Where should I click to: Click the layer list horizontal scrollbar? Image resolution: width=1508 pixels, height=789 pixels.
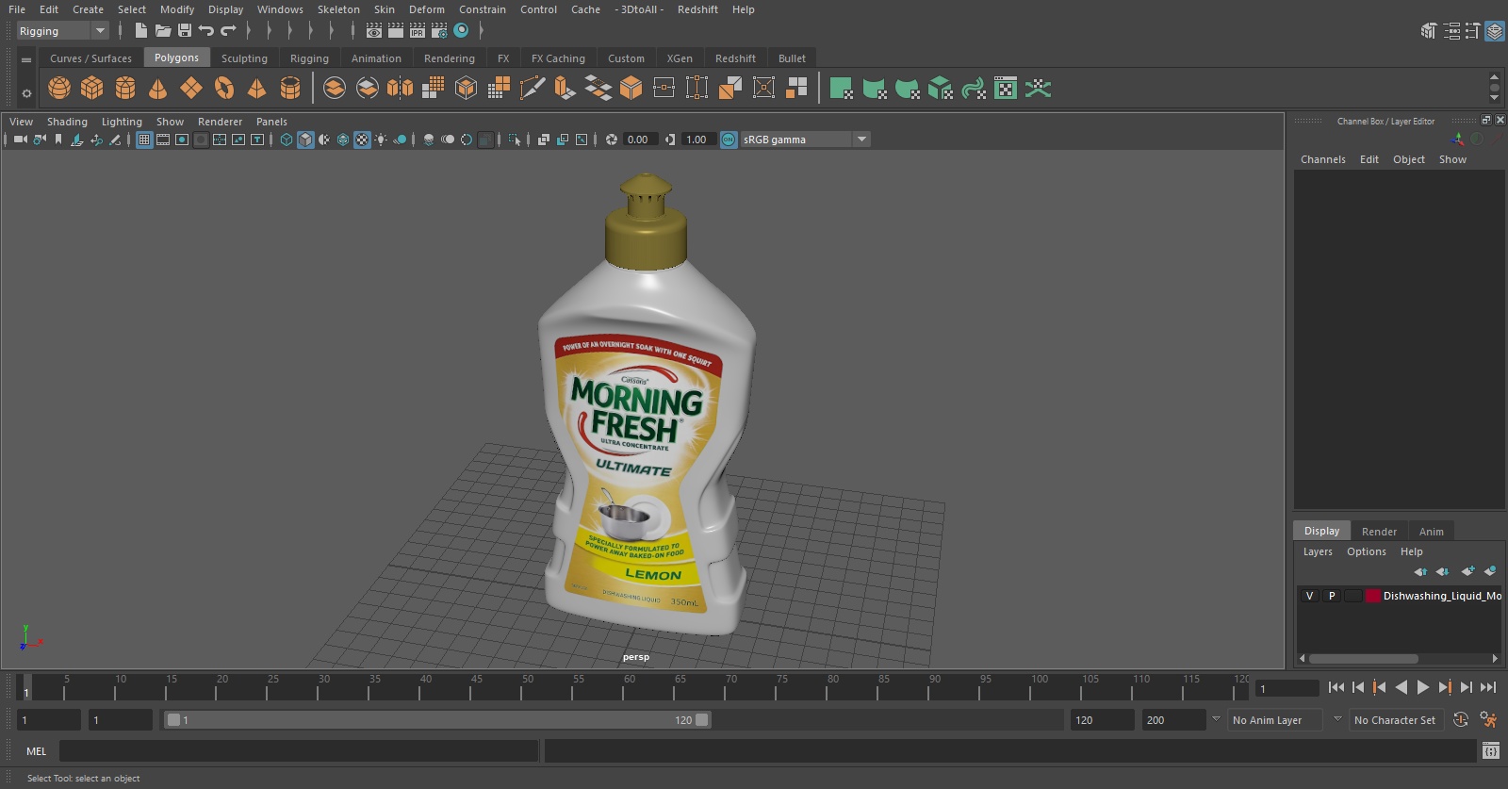[x=1363, y=659]
